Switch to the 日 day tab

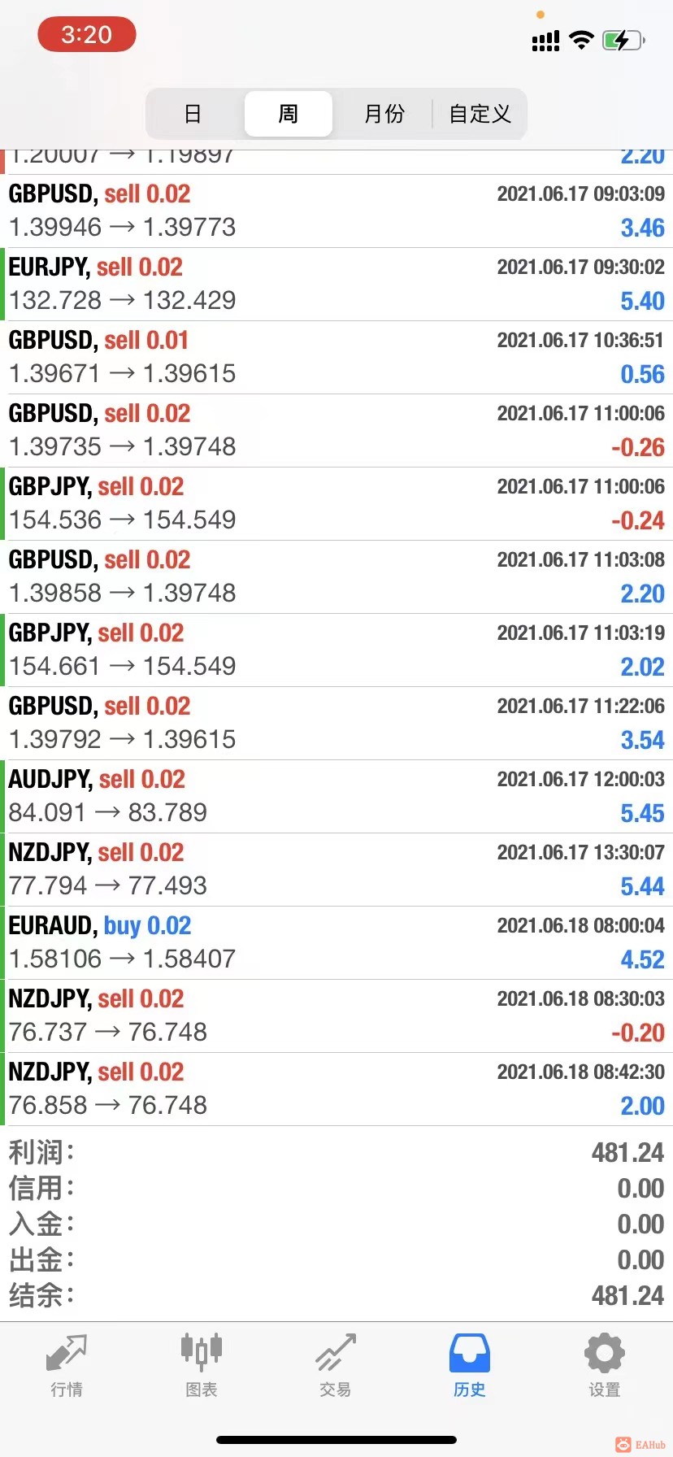(193, 114)
